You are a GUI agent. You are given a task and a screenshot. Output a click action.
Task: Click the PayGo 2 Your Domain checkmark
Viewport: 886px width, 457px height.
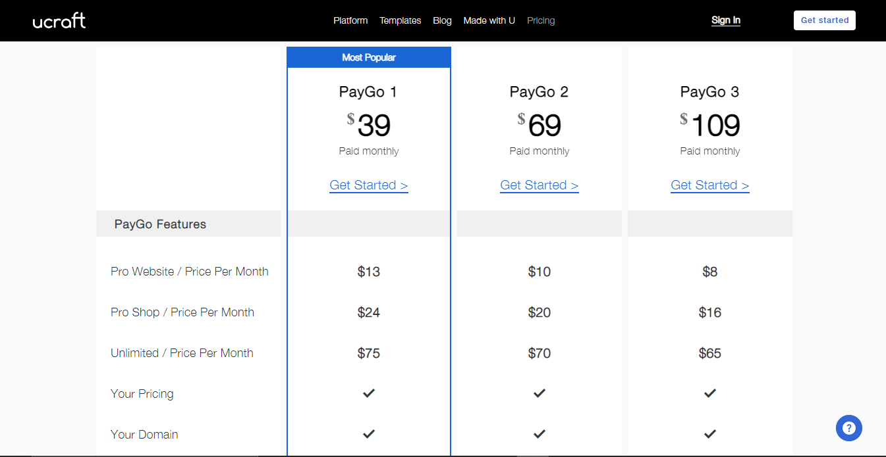coord(540,434)
